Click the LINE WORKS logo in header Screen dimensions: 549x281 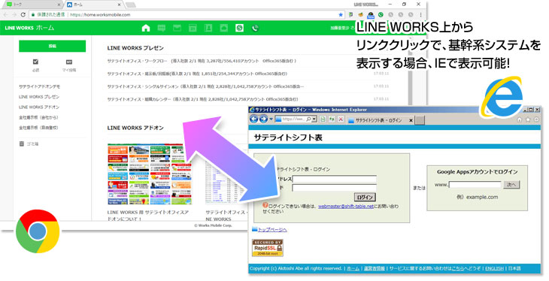pos(20,28)
